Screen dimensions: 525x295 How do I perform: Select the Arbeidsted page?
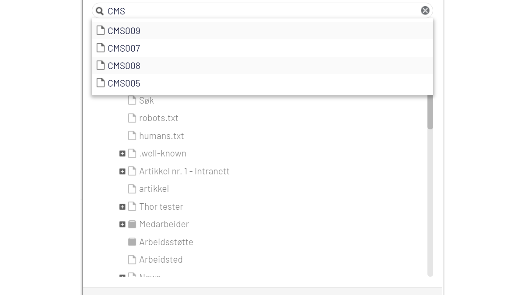(x=161, y=260)
